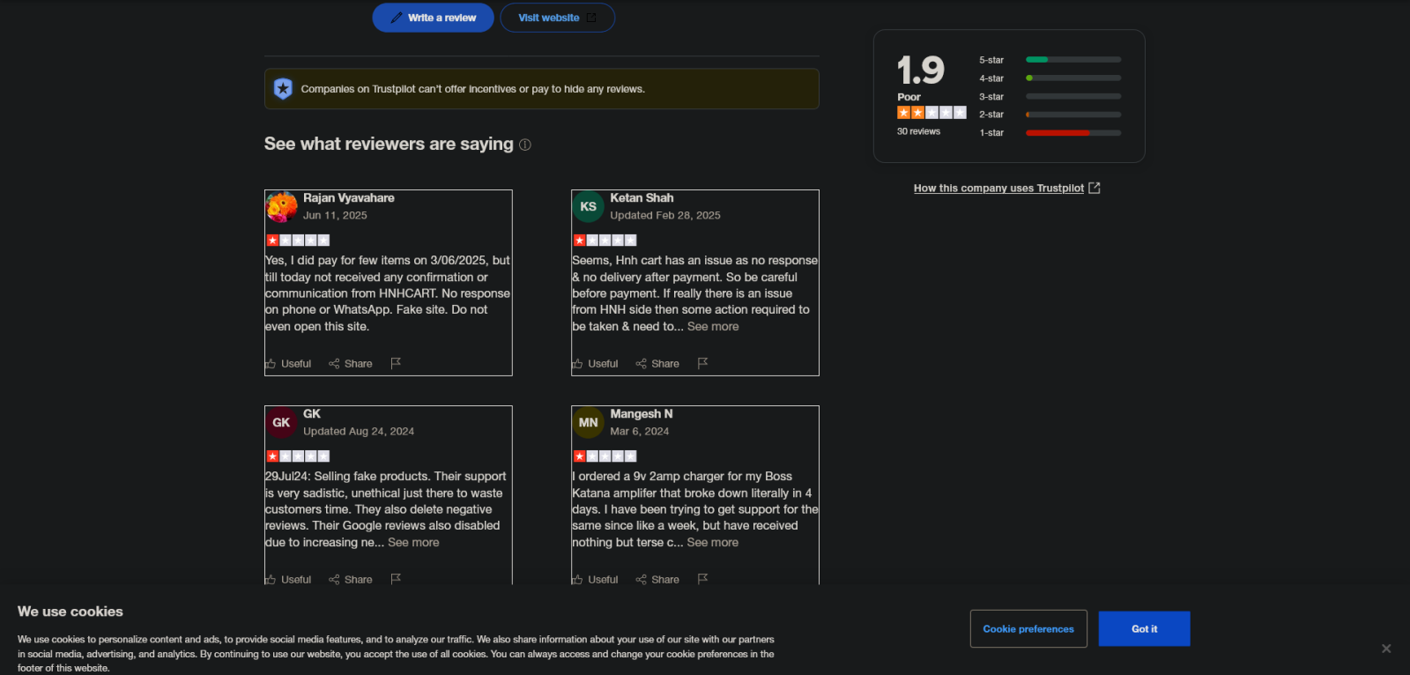Filter reviews by 1-star rating bar
The width and height of the screenshot is (1410, 675).
click(1073, 133)
